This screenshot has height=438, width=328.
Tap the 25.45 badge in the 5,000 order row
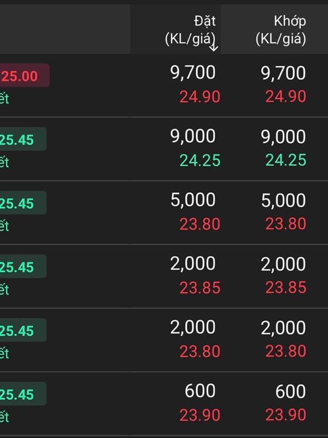[x=22, y=203]
